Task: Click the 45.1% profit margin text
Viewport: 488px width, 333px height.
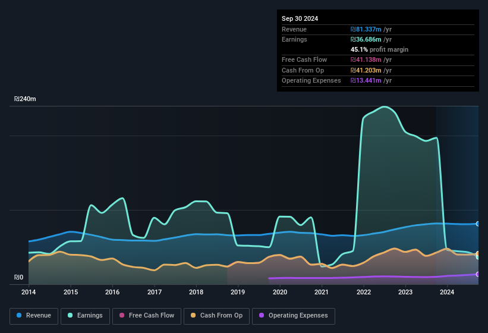Action: pos(379,49)
